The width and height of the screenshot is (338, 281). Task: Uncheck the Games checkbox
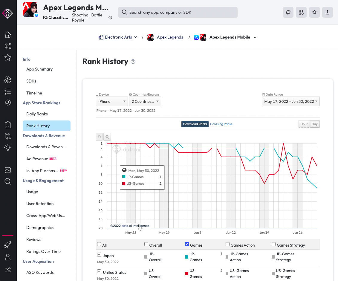point(187,244)
